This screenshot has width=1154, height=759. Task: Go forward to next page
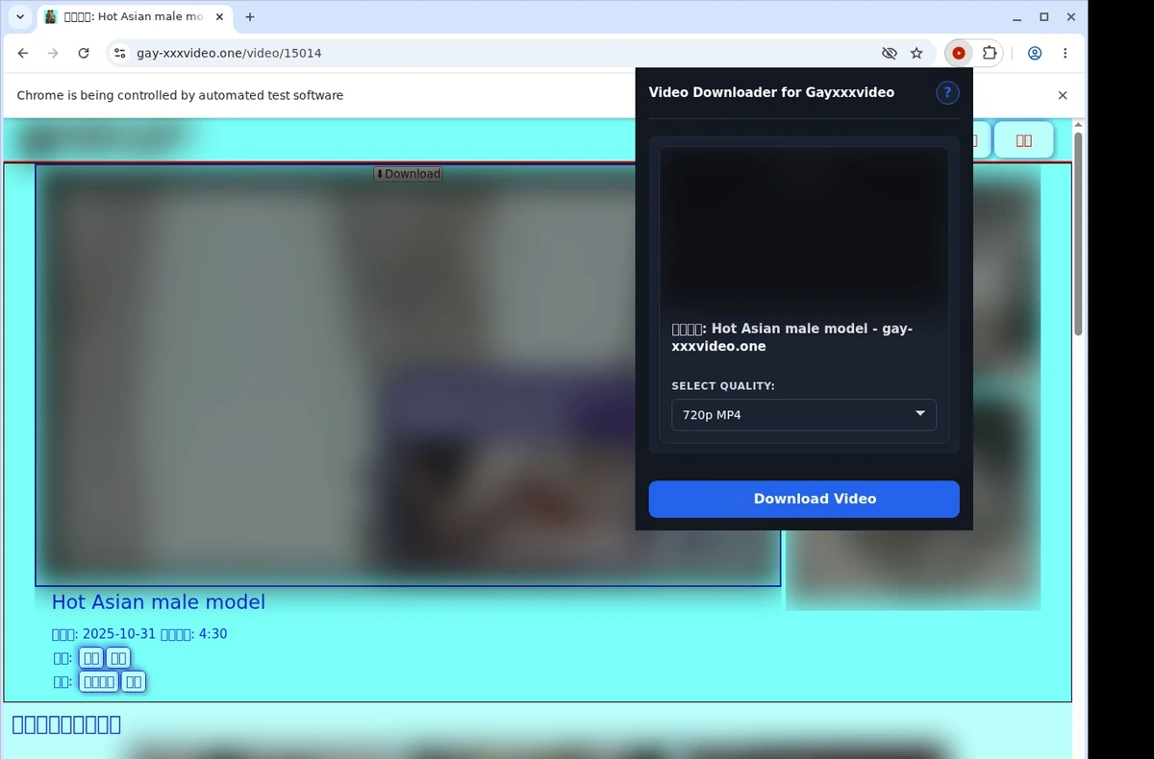click(53, 54)
